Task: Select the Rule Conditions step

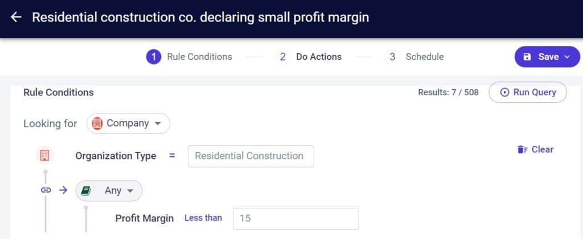Action: click(x=189, y=57)
